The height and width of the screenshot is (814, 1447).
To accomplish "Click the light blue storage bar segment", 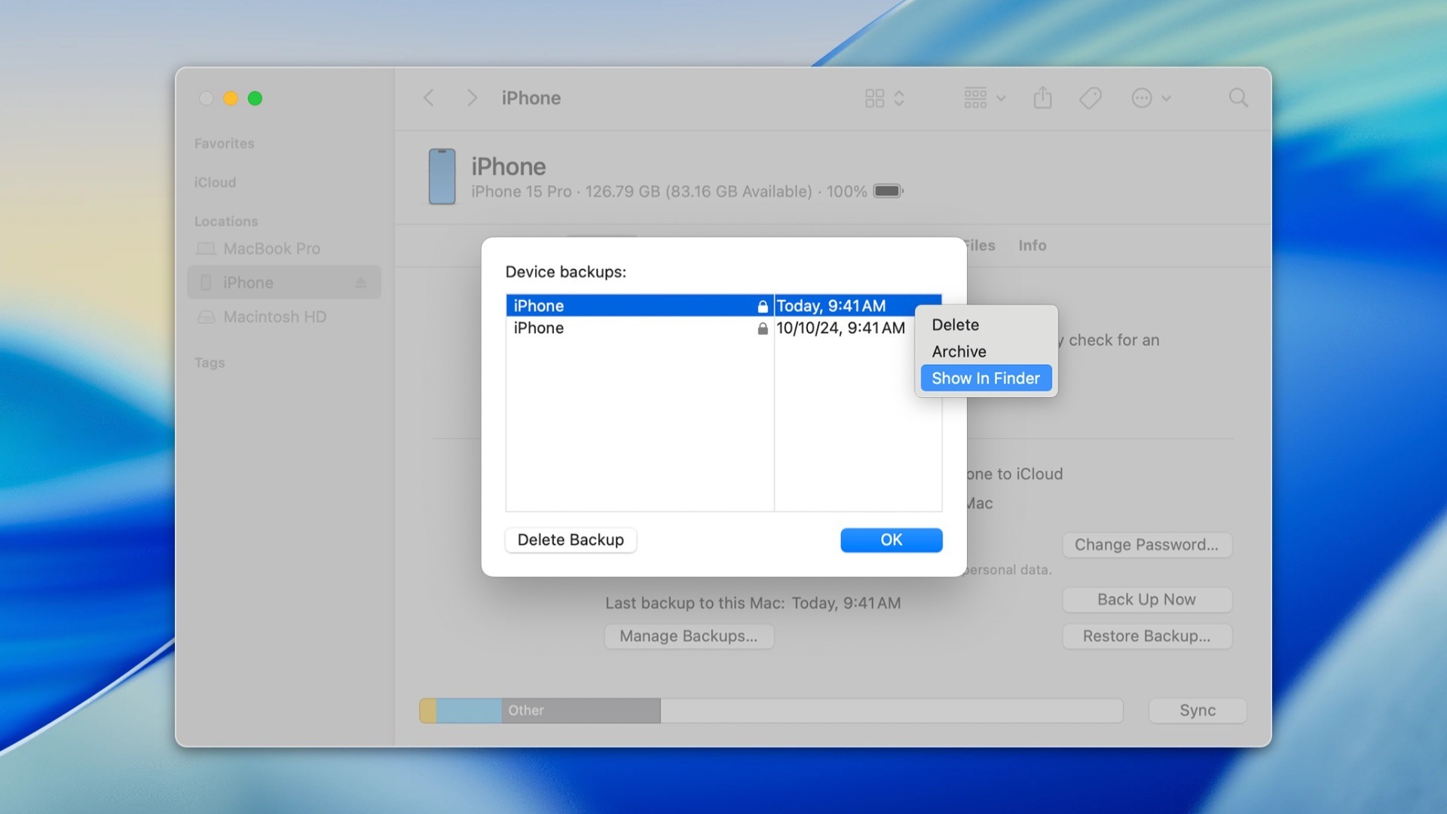I will [x=469, y=710].
